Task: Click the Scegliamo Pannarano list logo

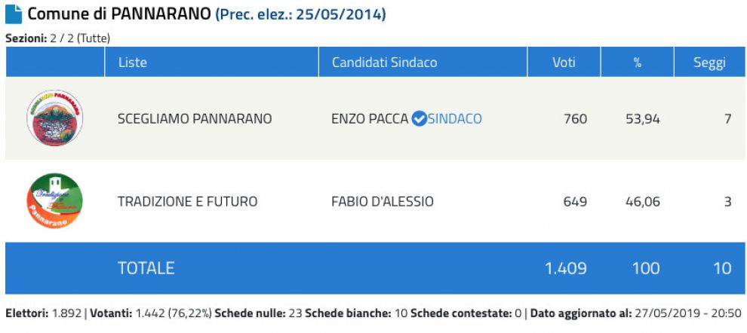Action: point(54,118)
